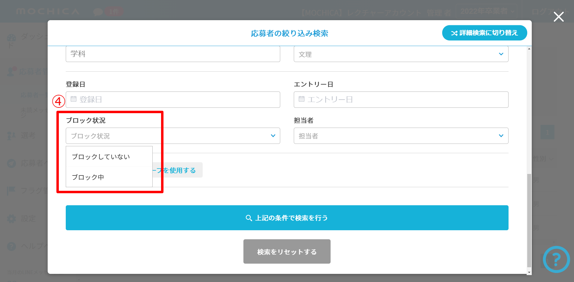Click scroll down arrow of modal scrollbar

(x=529, y=272)
